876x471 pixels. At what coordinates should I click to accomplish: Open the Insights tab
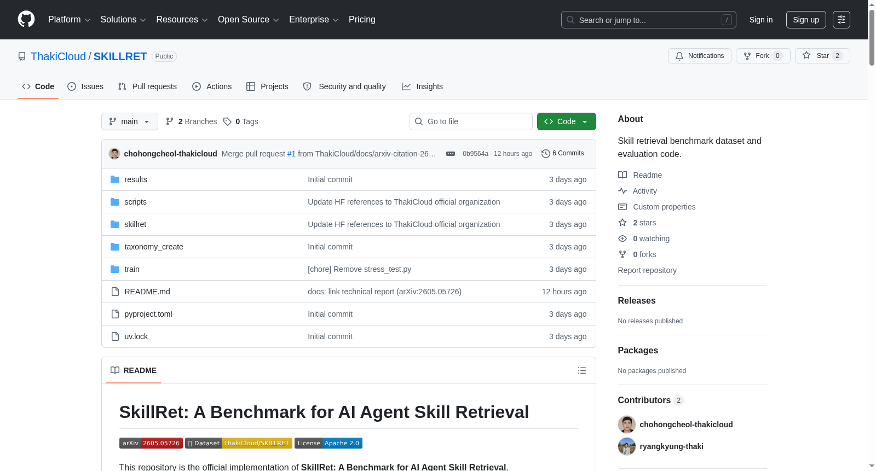click(x=422, y=86)
